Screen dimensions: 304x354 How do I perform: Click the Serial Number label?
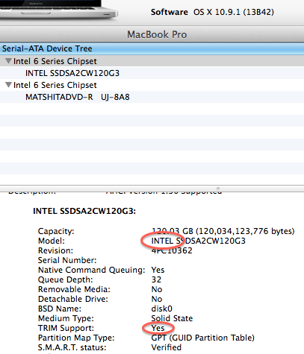coord(67,260)
